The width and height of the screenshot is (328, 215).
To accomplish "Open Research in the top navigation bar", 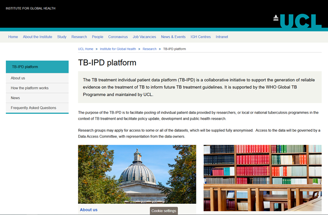I will tap(79, 37).
